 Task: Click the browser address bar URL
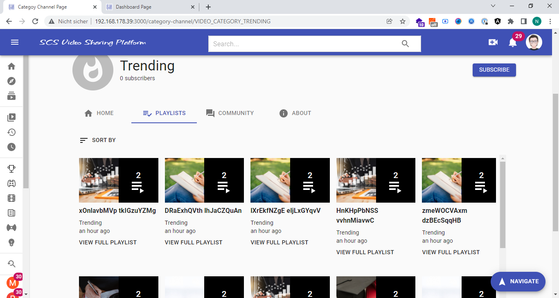pos(183,21)
